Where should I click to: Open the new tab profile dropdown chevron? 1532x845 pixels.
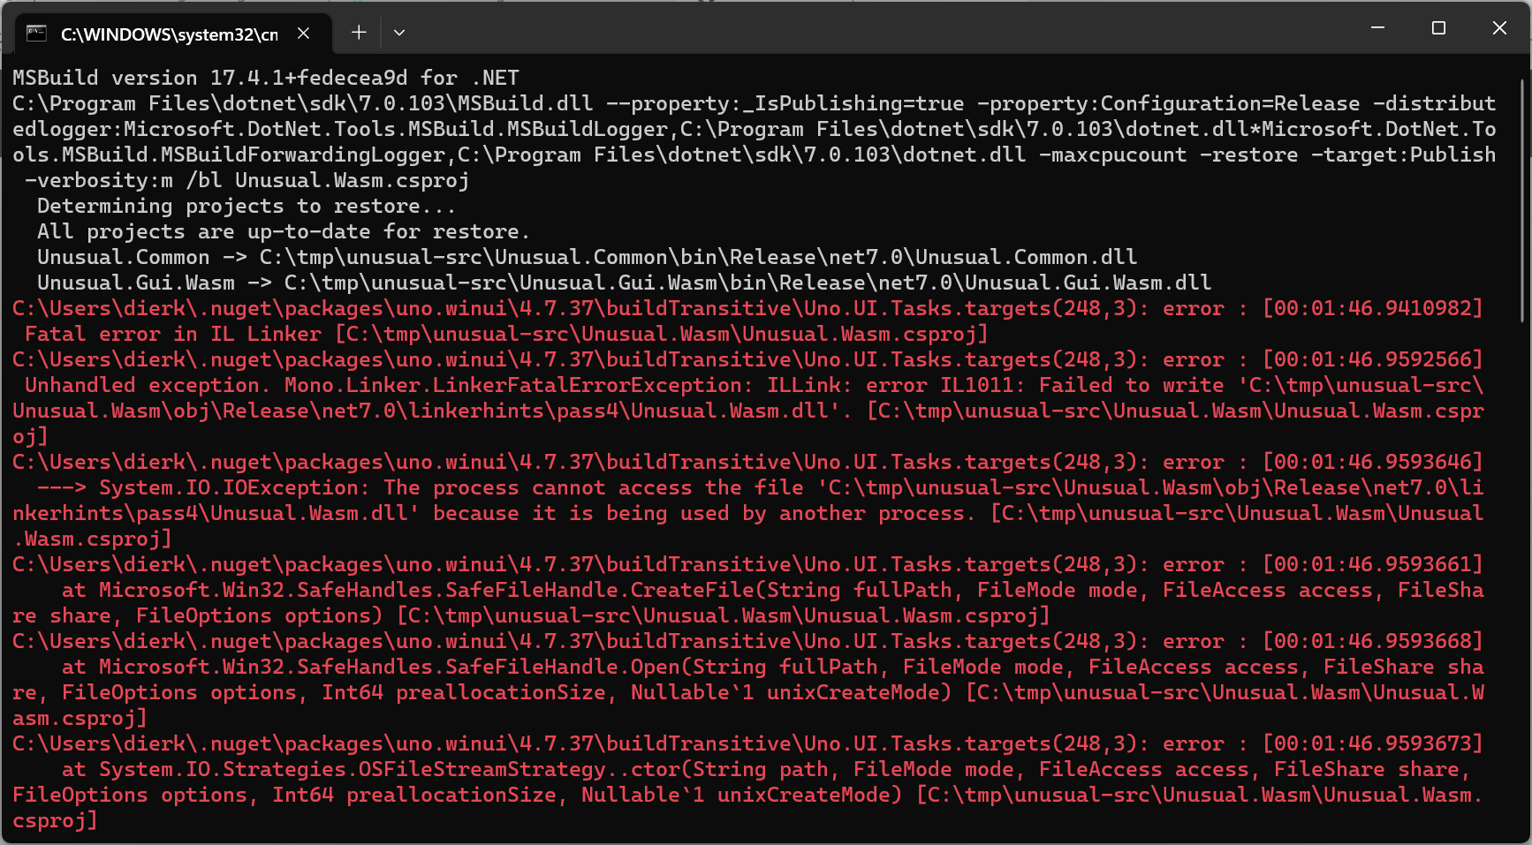[x=399, y=33]
